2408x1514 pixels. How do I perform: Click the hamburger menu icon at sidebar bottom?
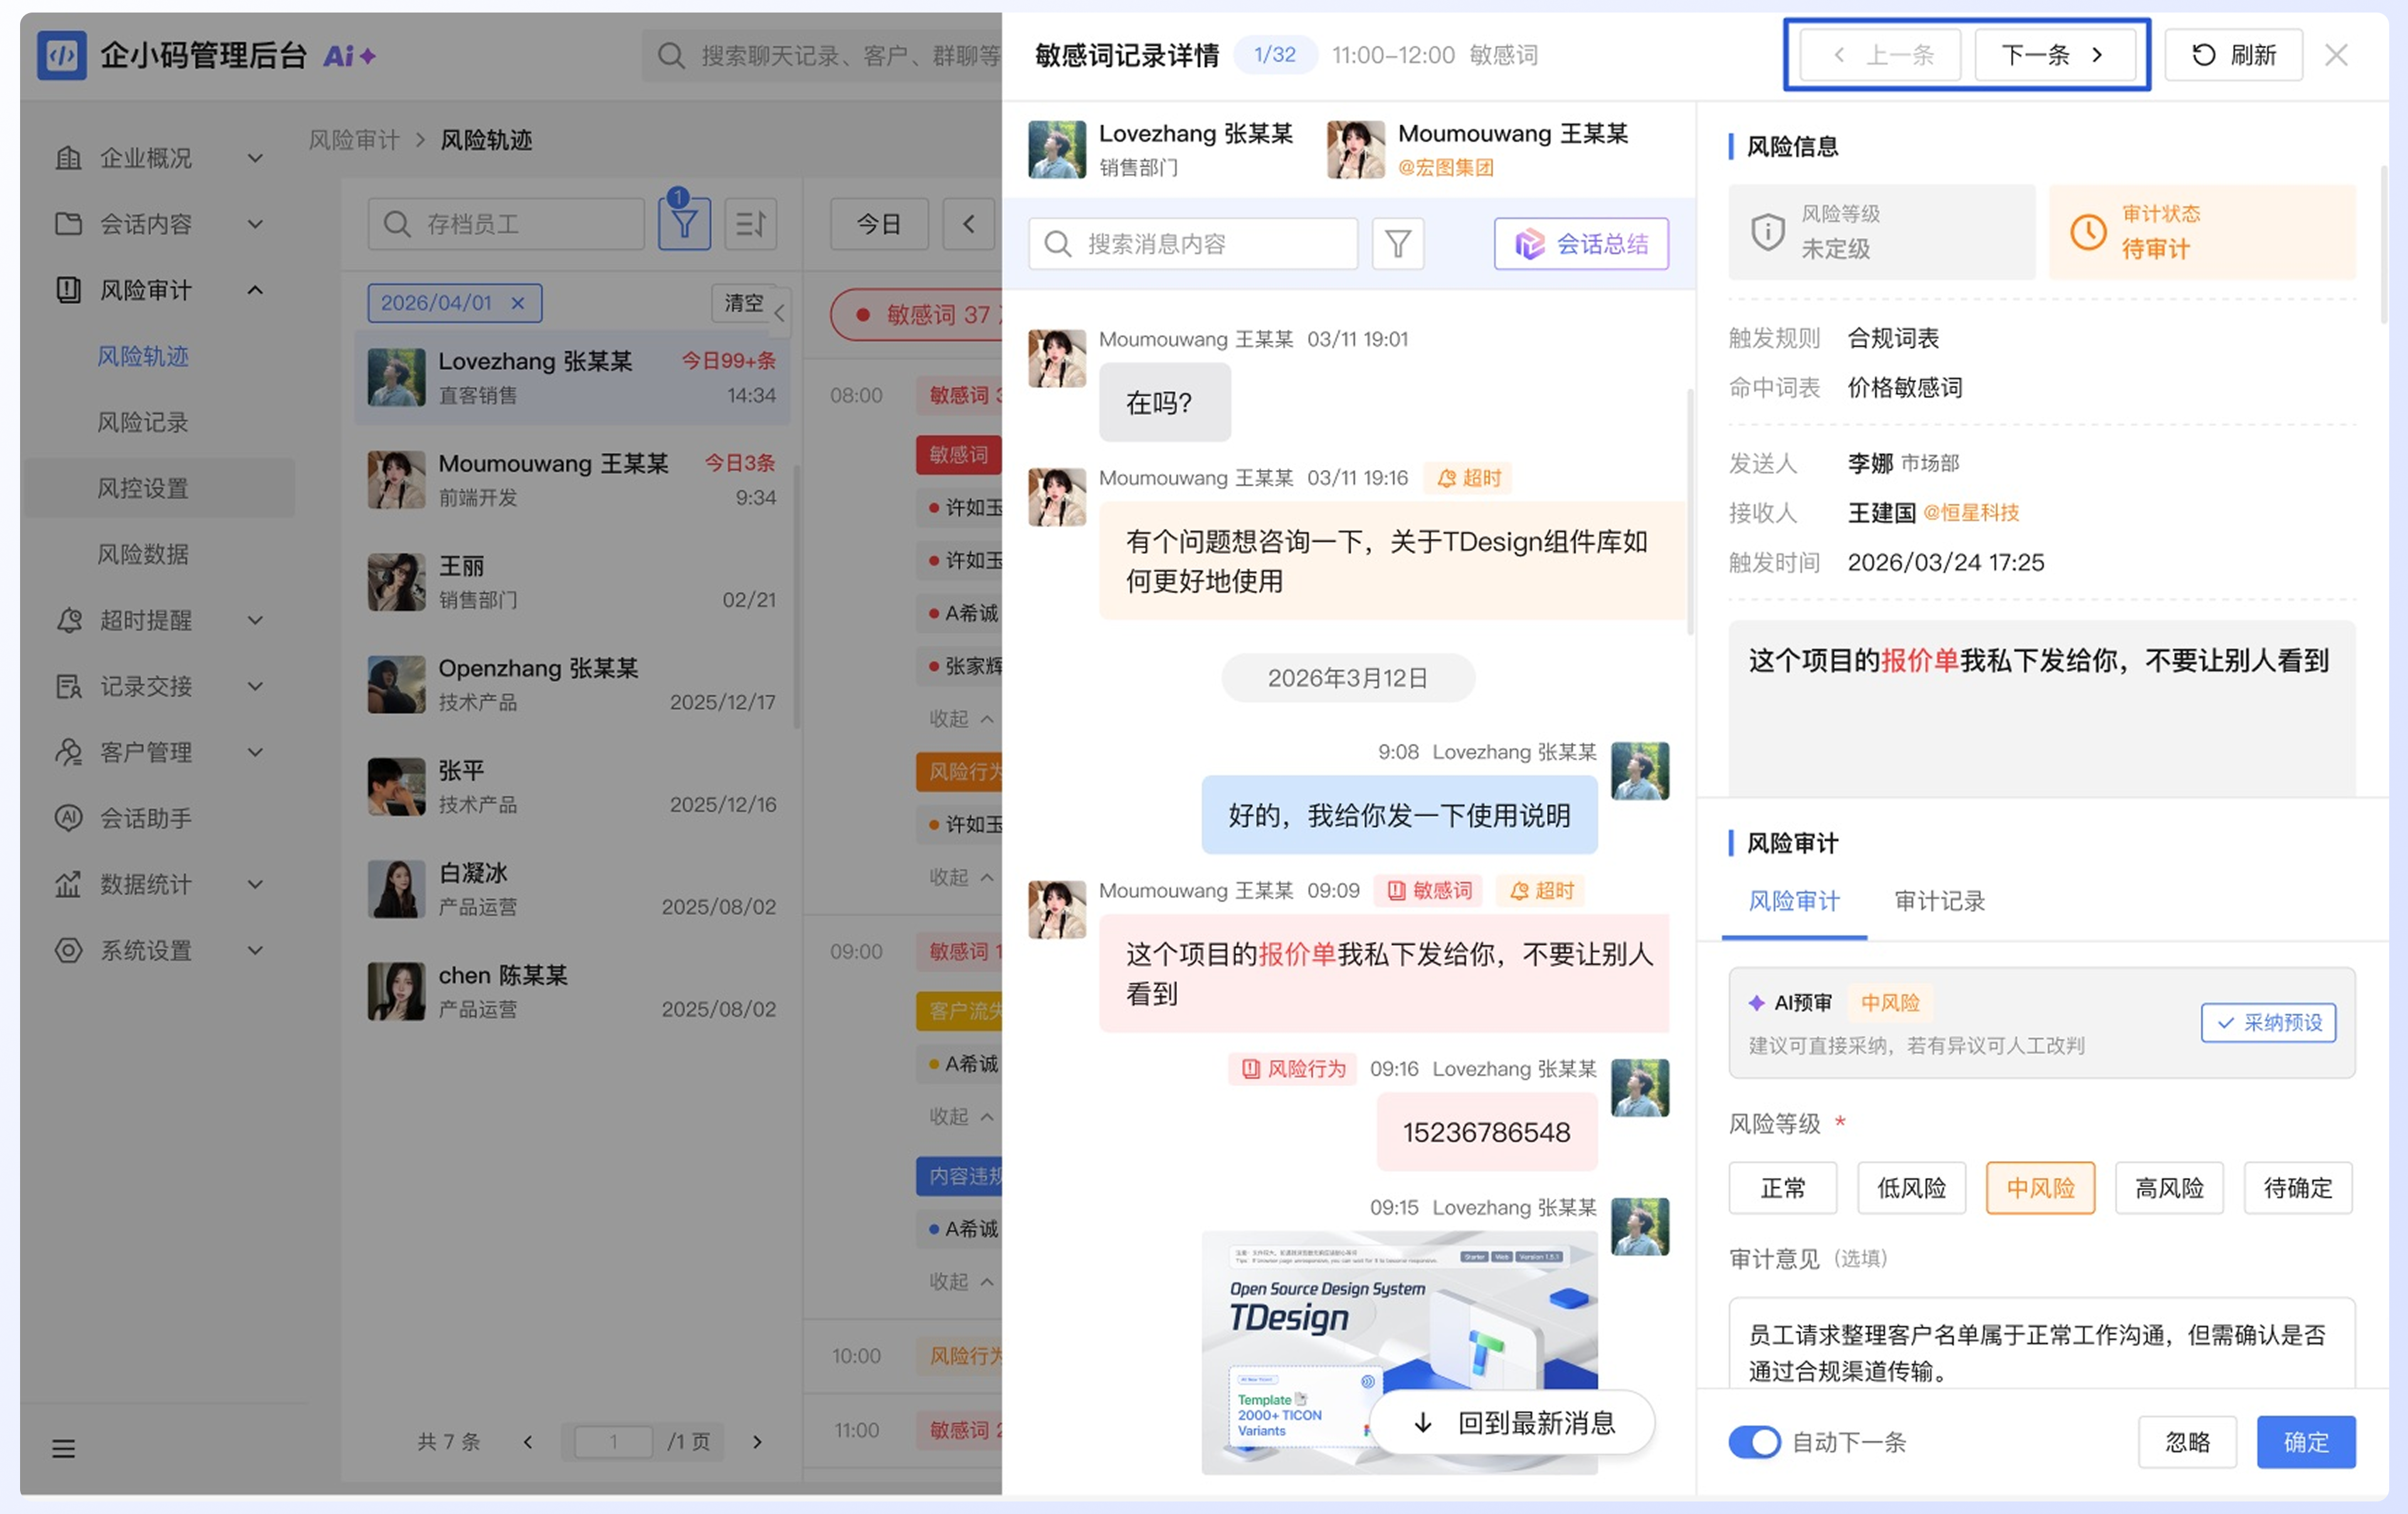click(x=63, y=1447)
